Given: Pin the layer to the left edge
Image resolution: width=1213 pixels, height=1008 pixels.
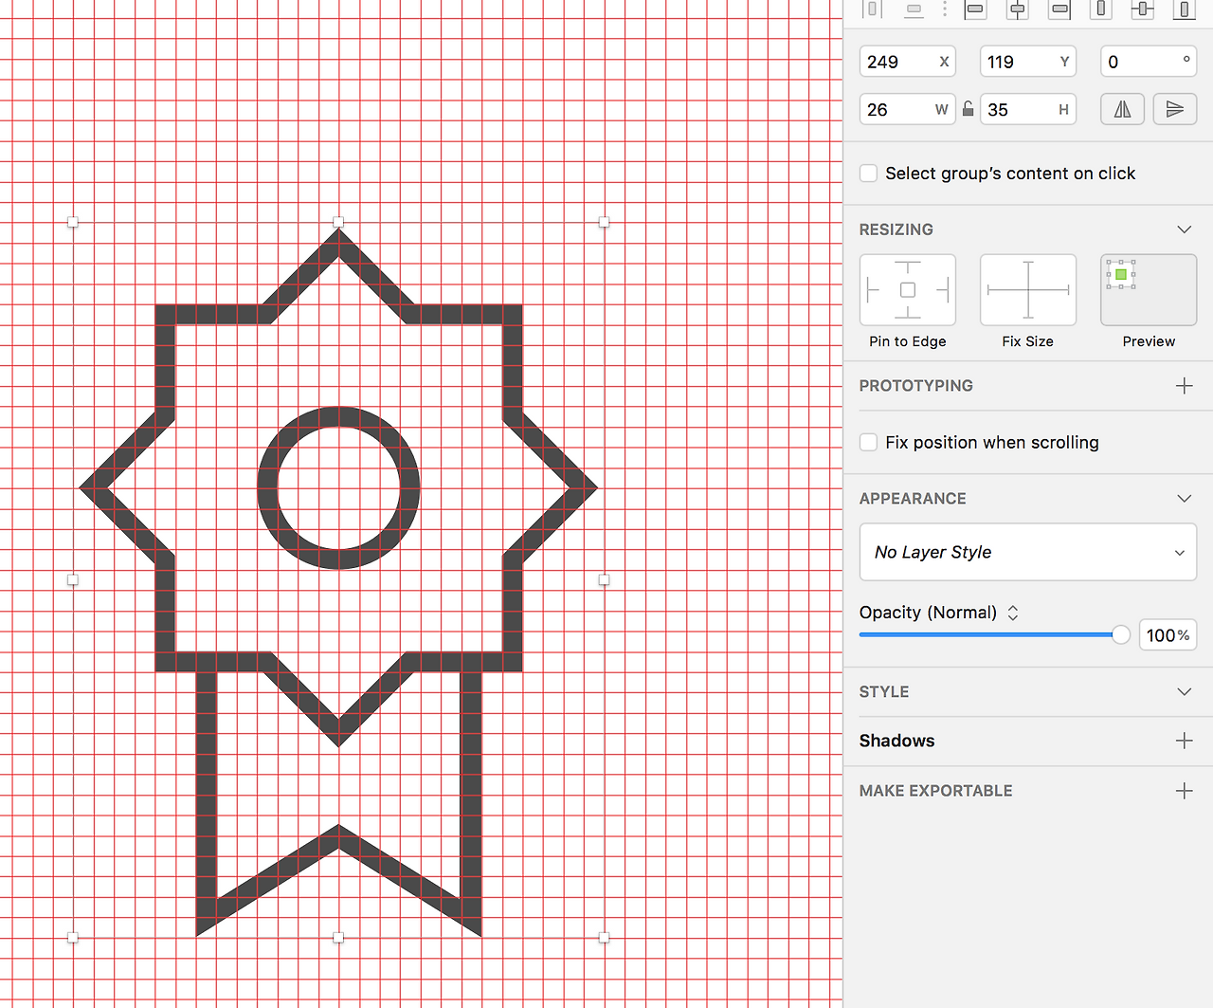Looking at the screenshot, I should [873, 290].
